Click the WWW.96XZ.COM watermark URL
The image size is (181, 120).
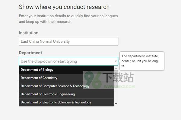point(119,87)
